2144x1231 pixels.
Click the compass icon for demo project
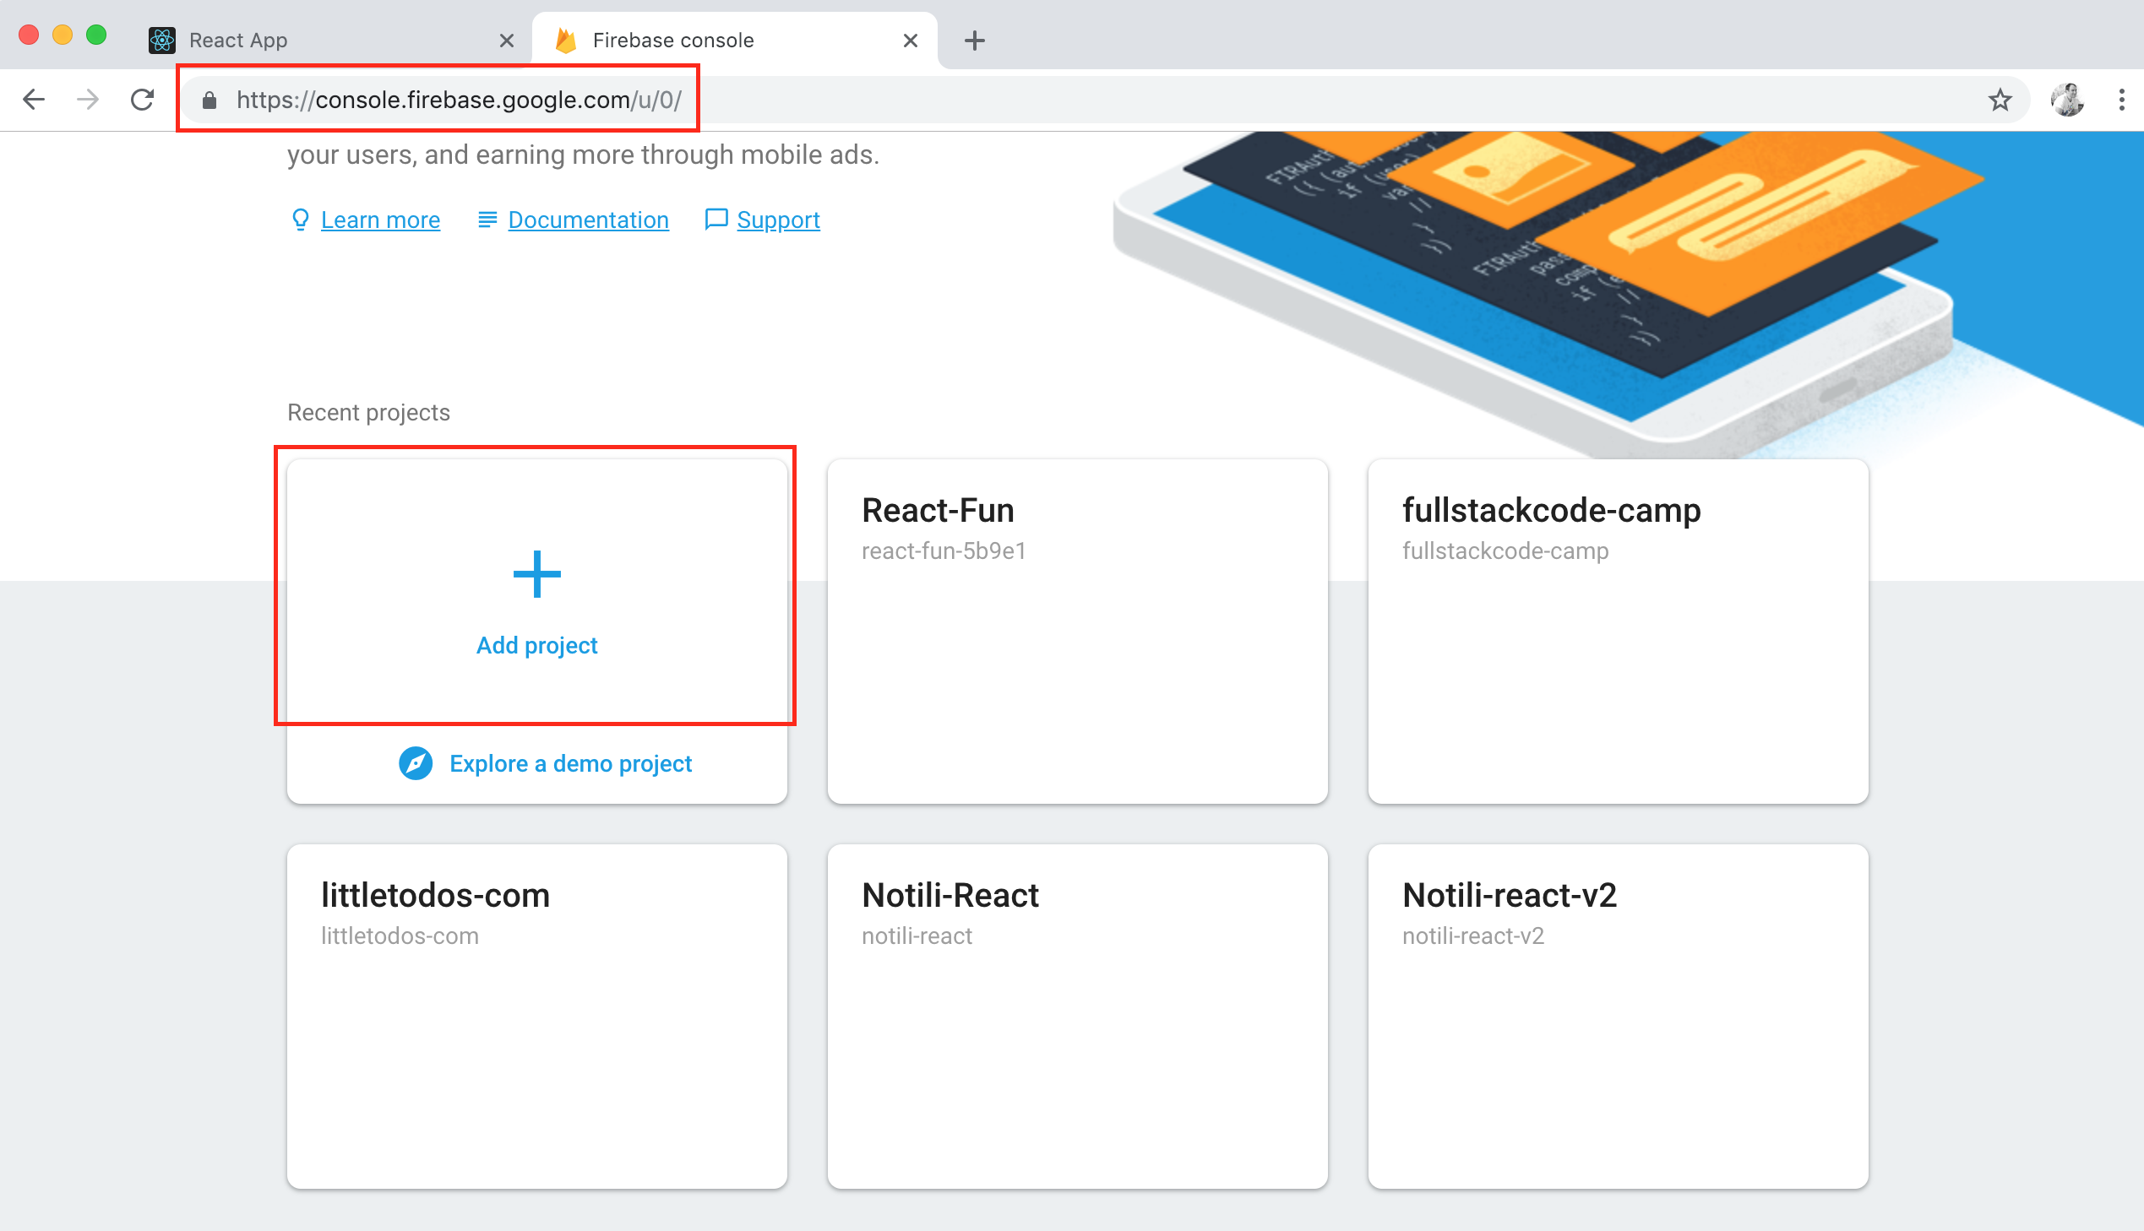(x=416, y=763)
